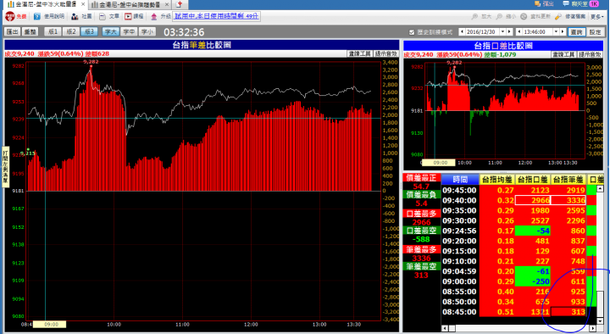Click the trial remaining time link
The image size is (610, 334).
(216, 16)
